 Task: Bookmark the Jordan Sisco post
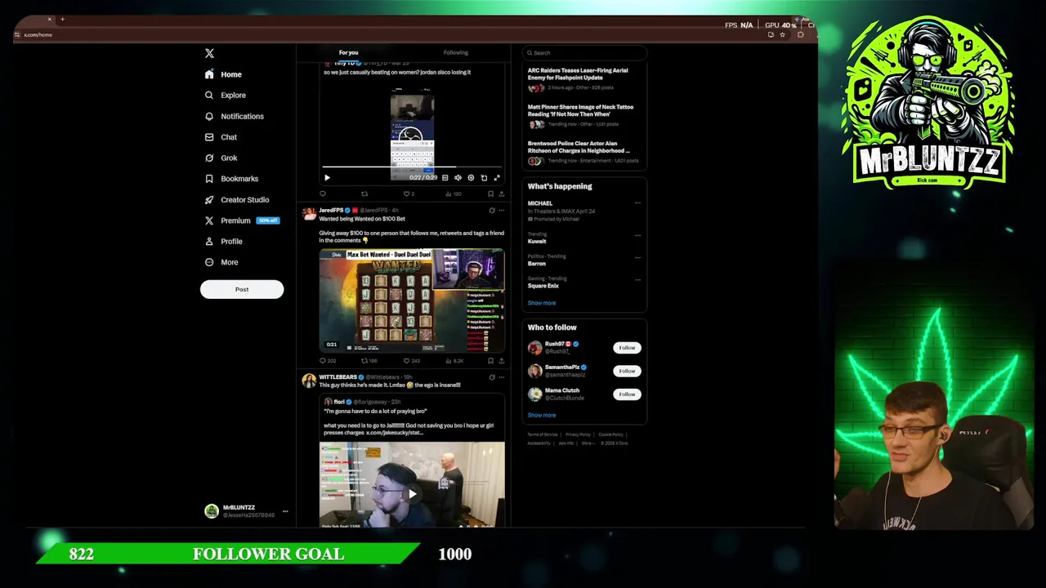click(x=490, y=194)
